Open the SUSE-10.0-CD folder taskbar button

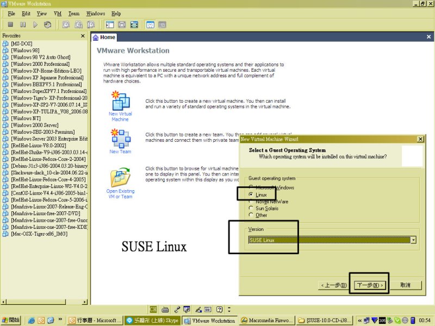325,321
